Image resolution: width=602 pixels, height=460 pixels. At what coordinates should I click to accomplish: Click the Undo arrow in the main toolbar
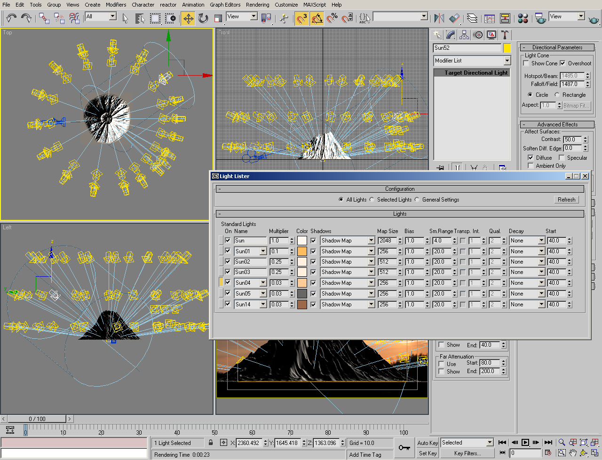[11, 18]
